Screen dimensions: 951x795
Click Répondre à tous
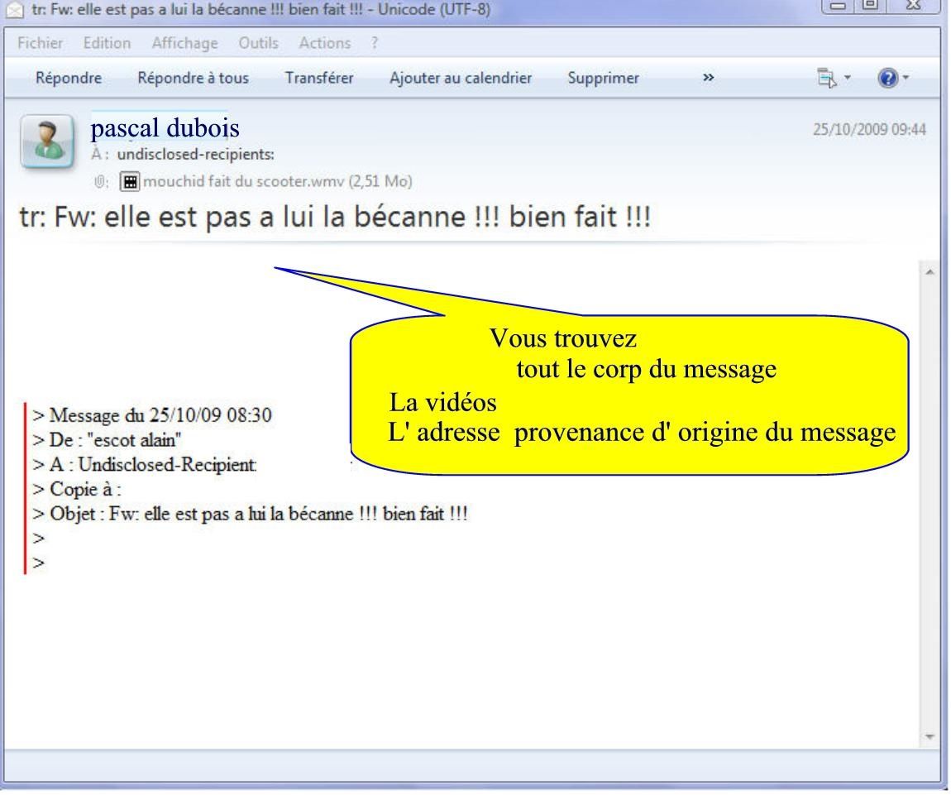pos(193,79)
